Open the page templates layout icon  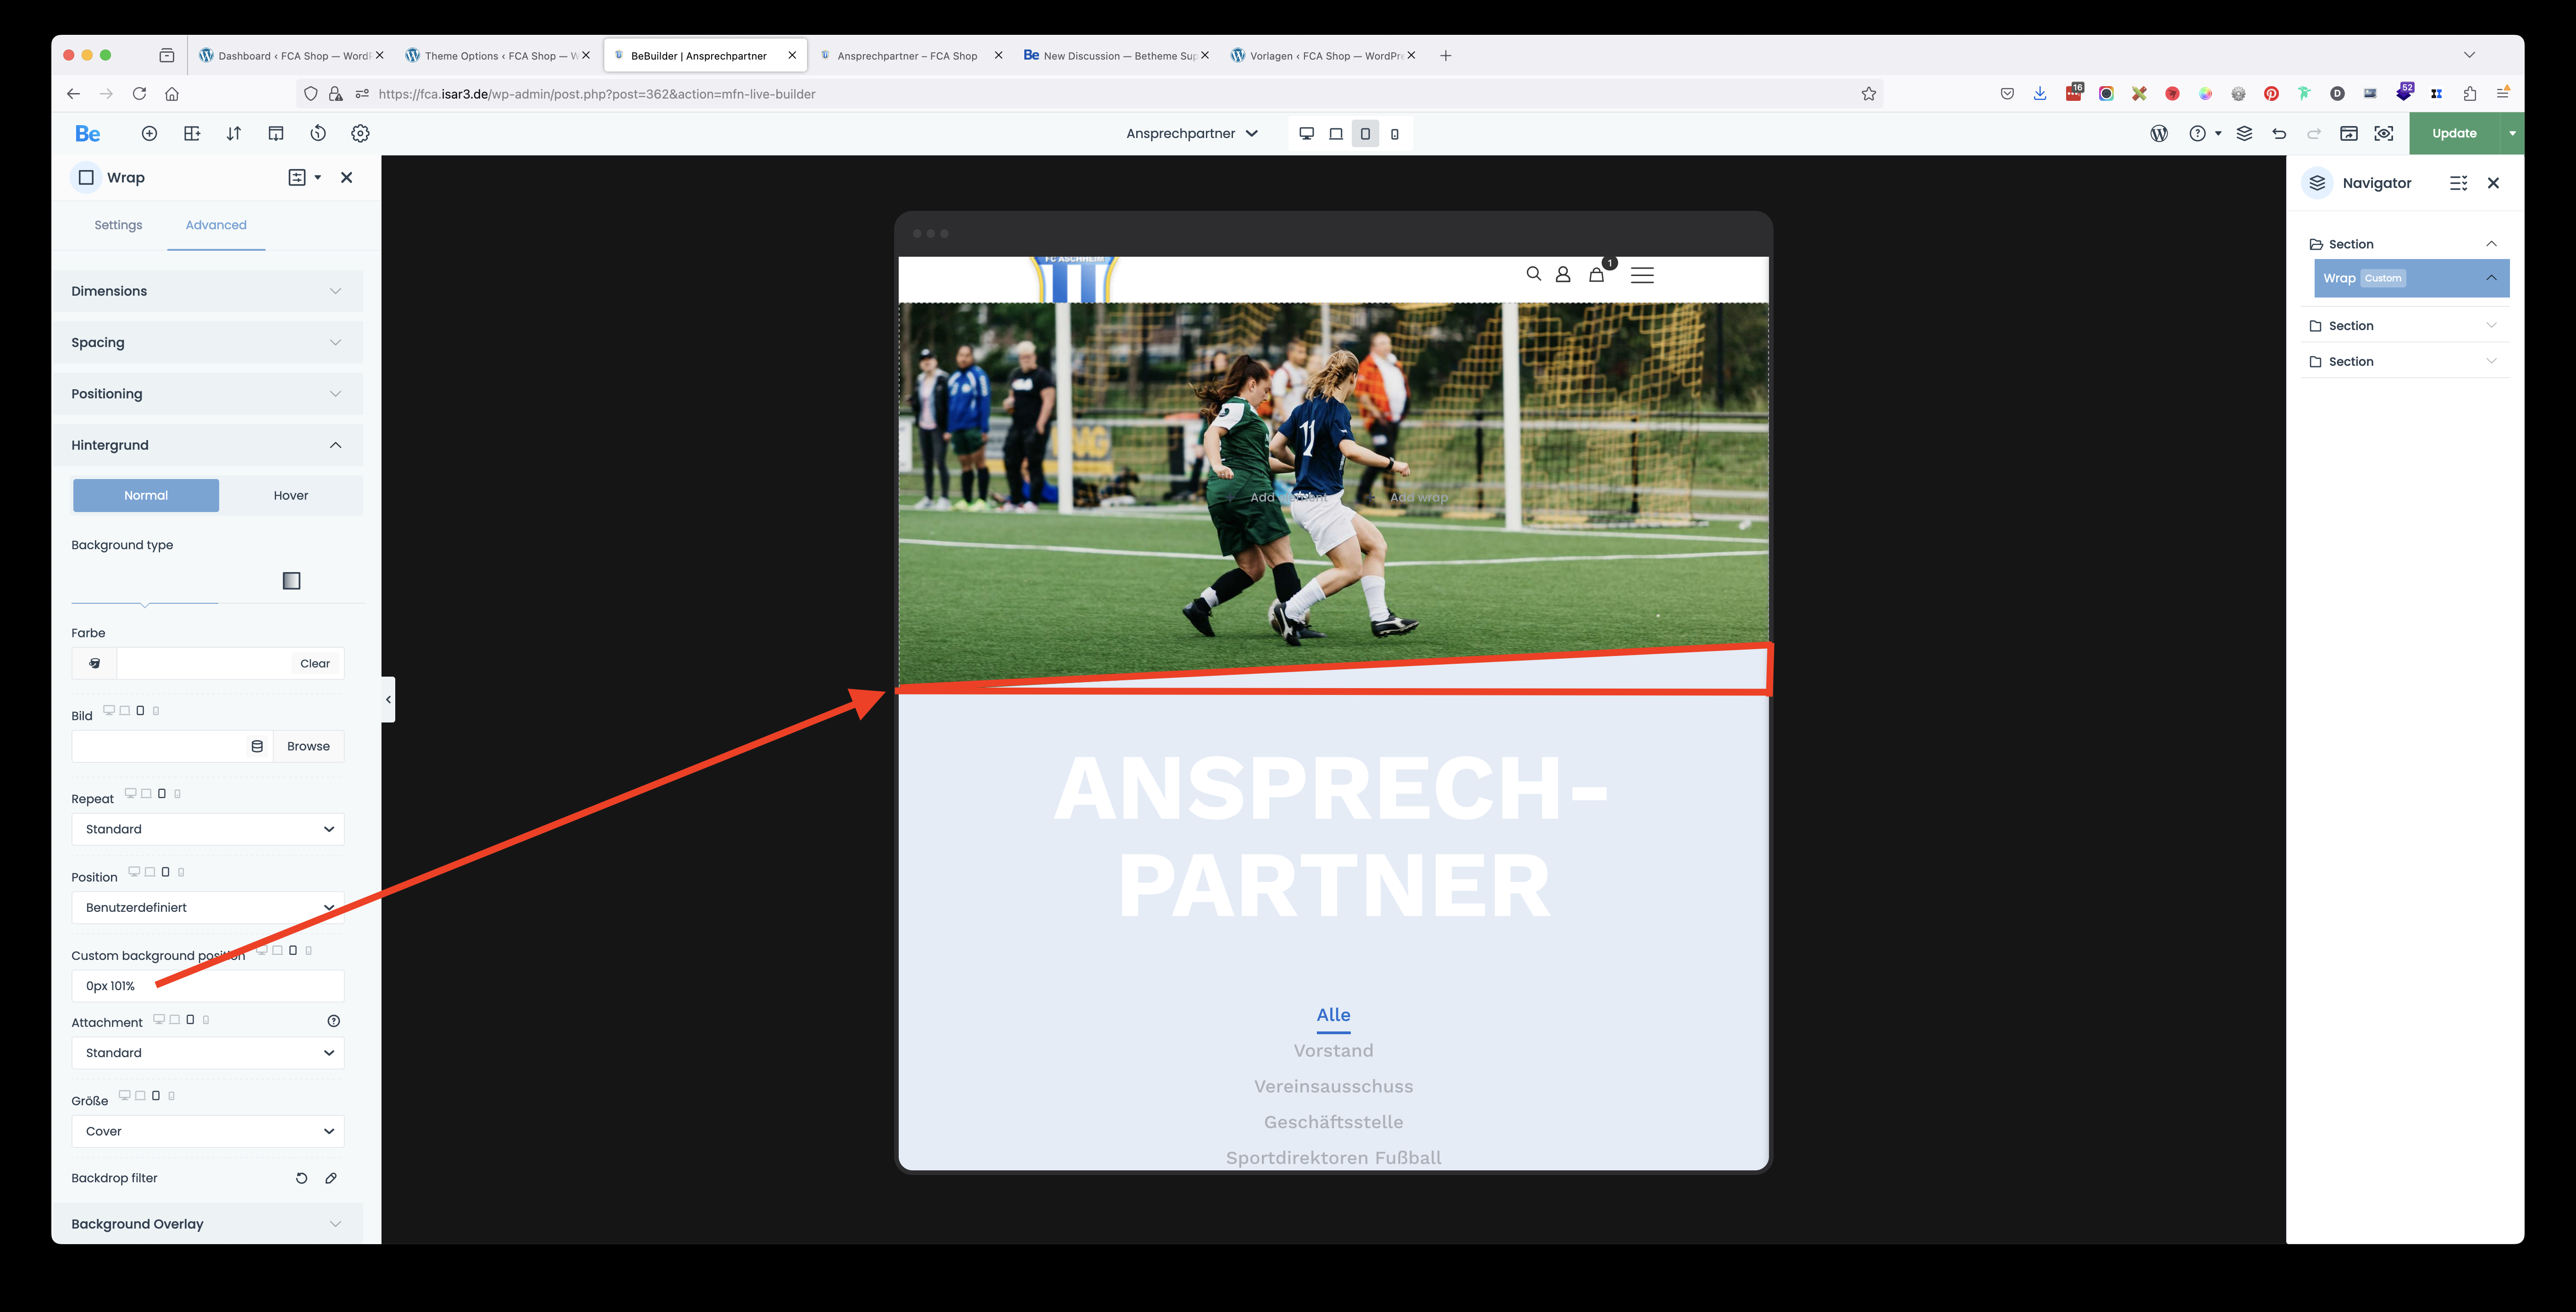click(276, 134)
